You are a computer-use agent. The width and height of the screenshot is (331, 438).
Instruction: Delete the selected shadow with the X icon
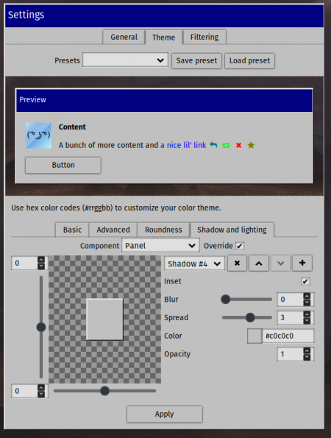[237, 263]
